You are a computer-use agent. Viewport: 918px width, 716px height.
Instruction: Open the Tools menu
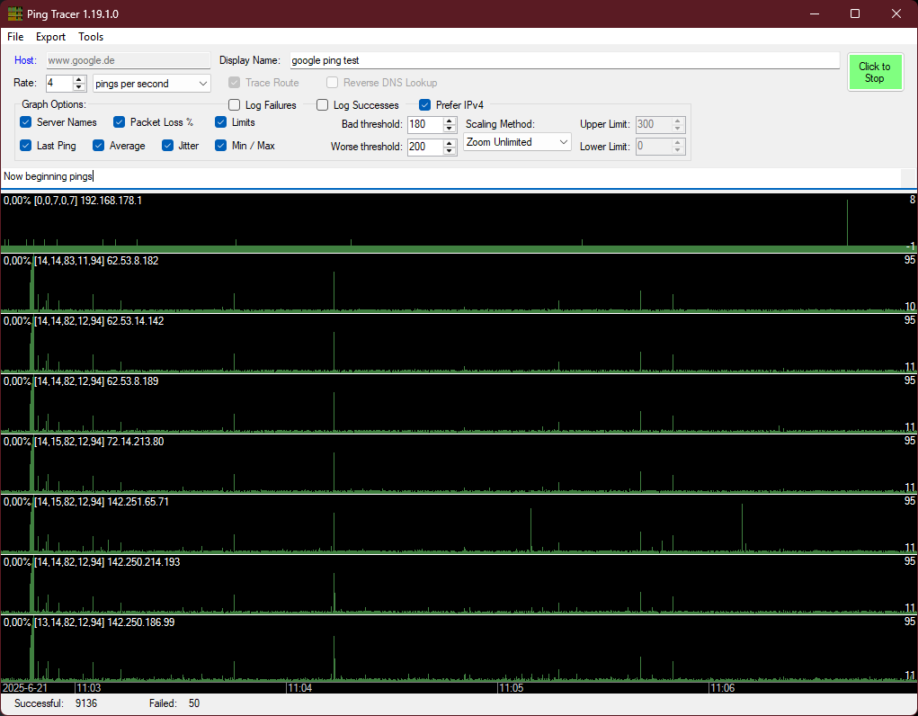[x=91, y=36]
